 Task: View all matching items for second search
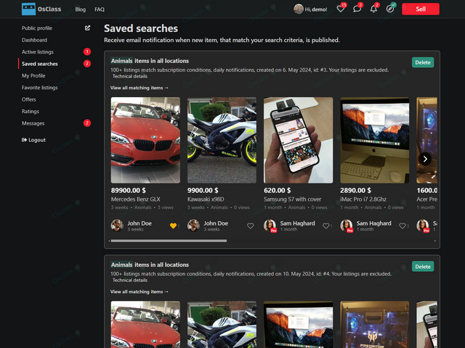tap(139, 291)
